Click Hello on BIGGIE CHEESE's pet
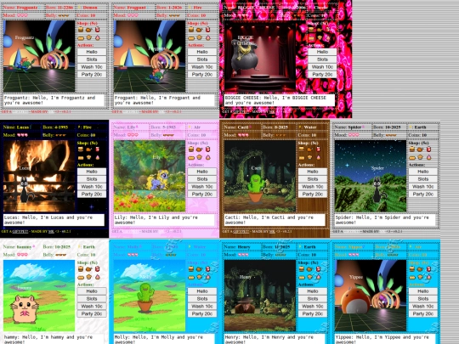This screenshot has height=344, width=459. coord(322,52)
